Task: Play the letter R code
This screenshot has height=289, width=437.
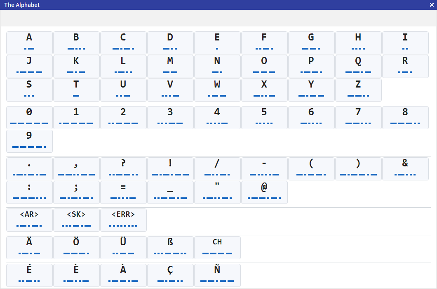Action: 405,66
